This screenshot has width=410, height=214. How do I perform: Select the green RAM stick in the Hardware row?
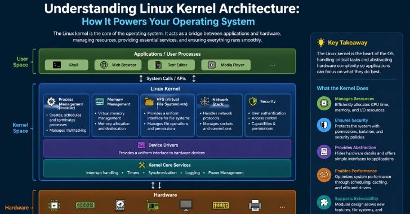(85, 206)
